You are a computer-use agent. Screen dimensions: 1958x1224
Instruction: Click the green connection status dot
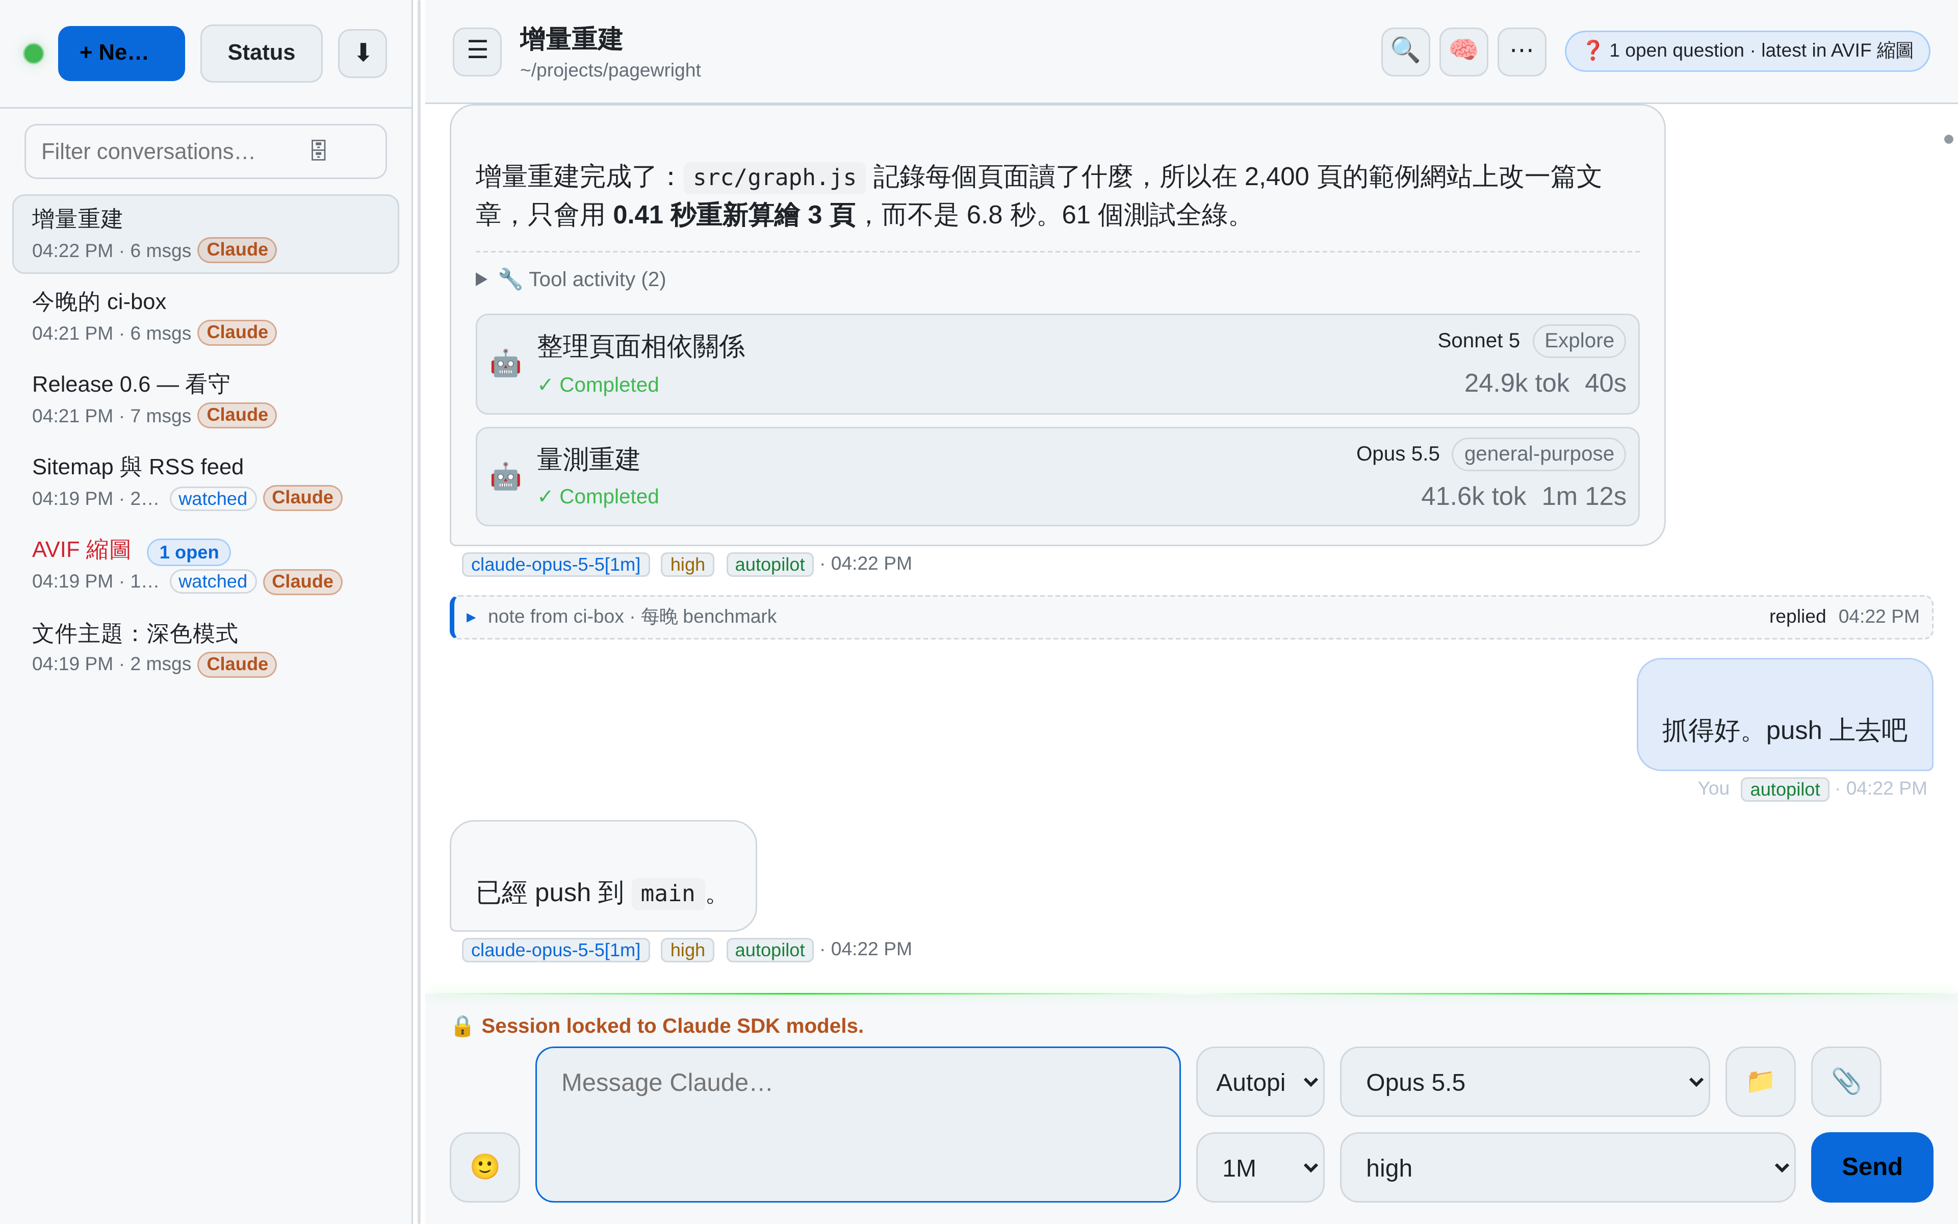pyautogui.click(x=33, y=54)
